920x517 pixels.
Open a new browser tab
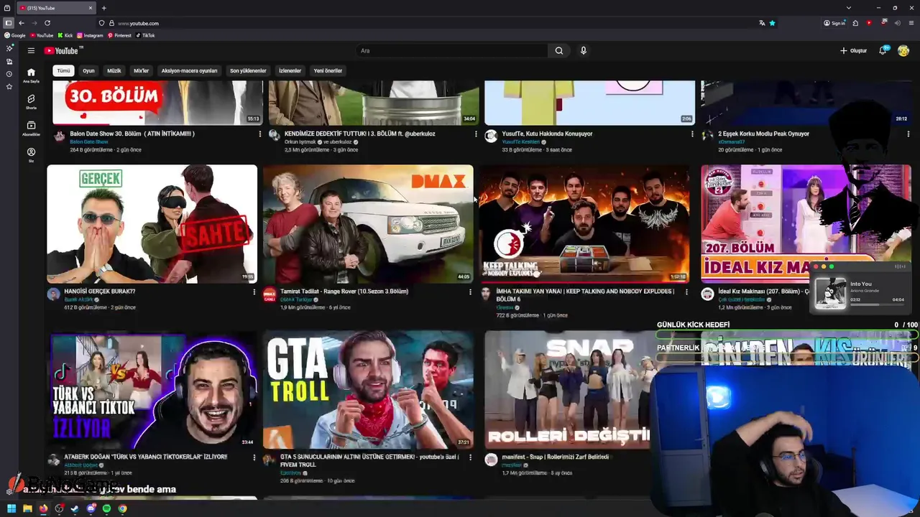pyautogui.click(x=103, y=8)
